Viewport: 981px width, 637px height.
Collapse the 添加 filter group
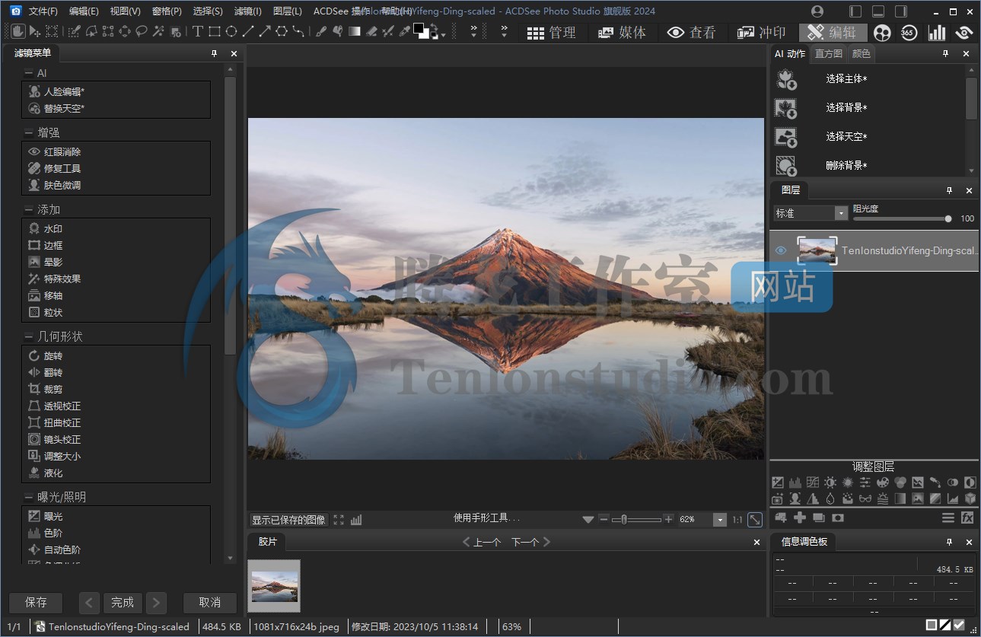click(29, 209)
